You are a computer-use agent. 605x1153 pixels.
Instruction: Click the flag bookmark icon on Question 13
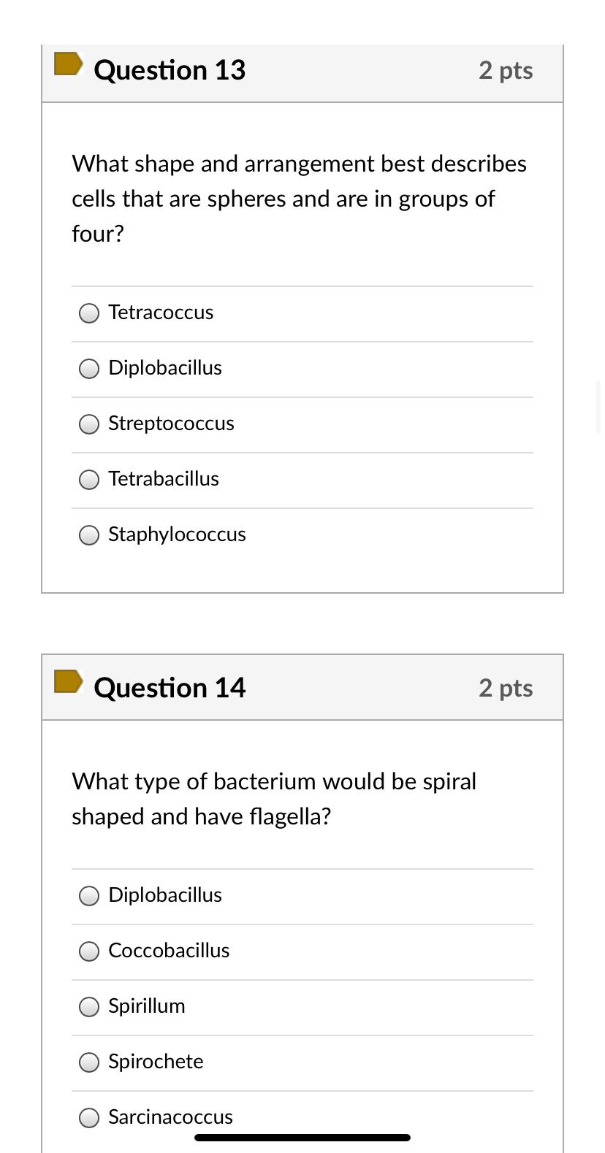click(68, 64)
